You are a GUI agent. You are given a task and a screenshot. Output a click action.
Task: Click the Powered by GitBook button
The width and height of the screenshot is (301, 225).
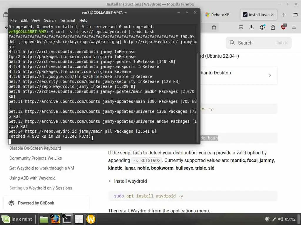[46, 203]
